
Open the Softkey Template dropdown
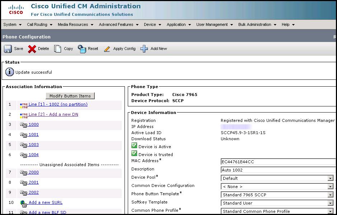pos(277,203)
